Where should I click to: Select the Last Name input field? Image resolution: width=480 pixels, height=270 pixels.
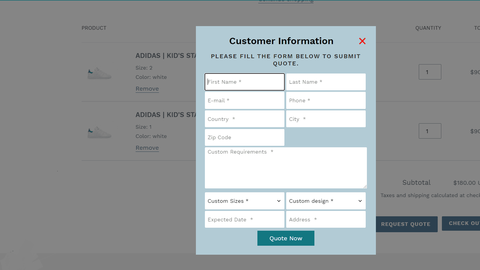[326, 82]
